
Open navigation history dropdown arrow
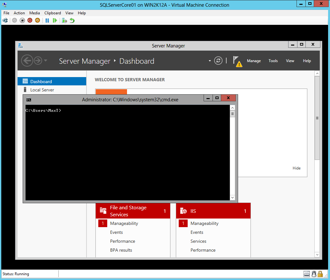point(45,61)
